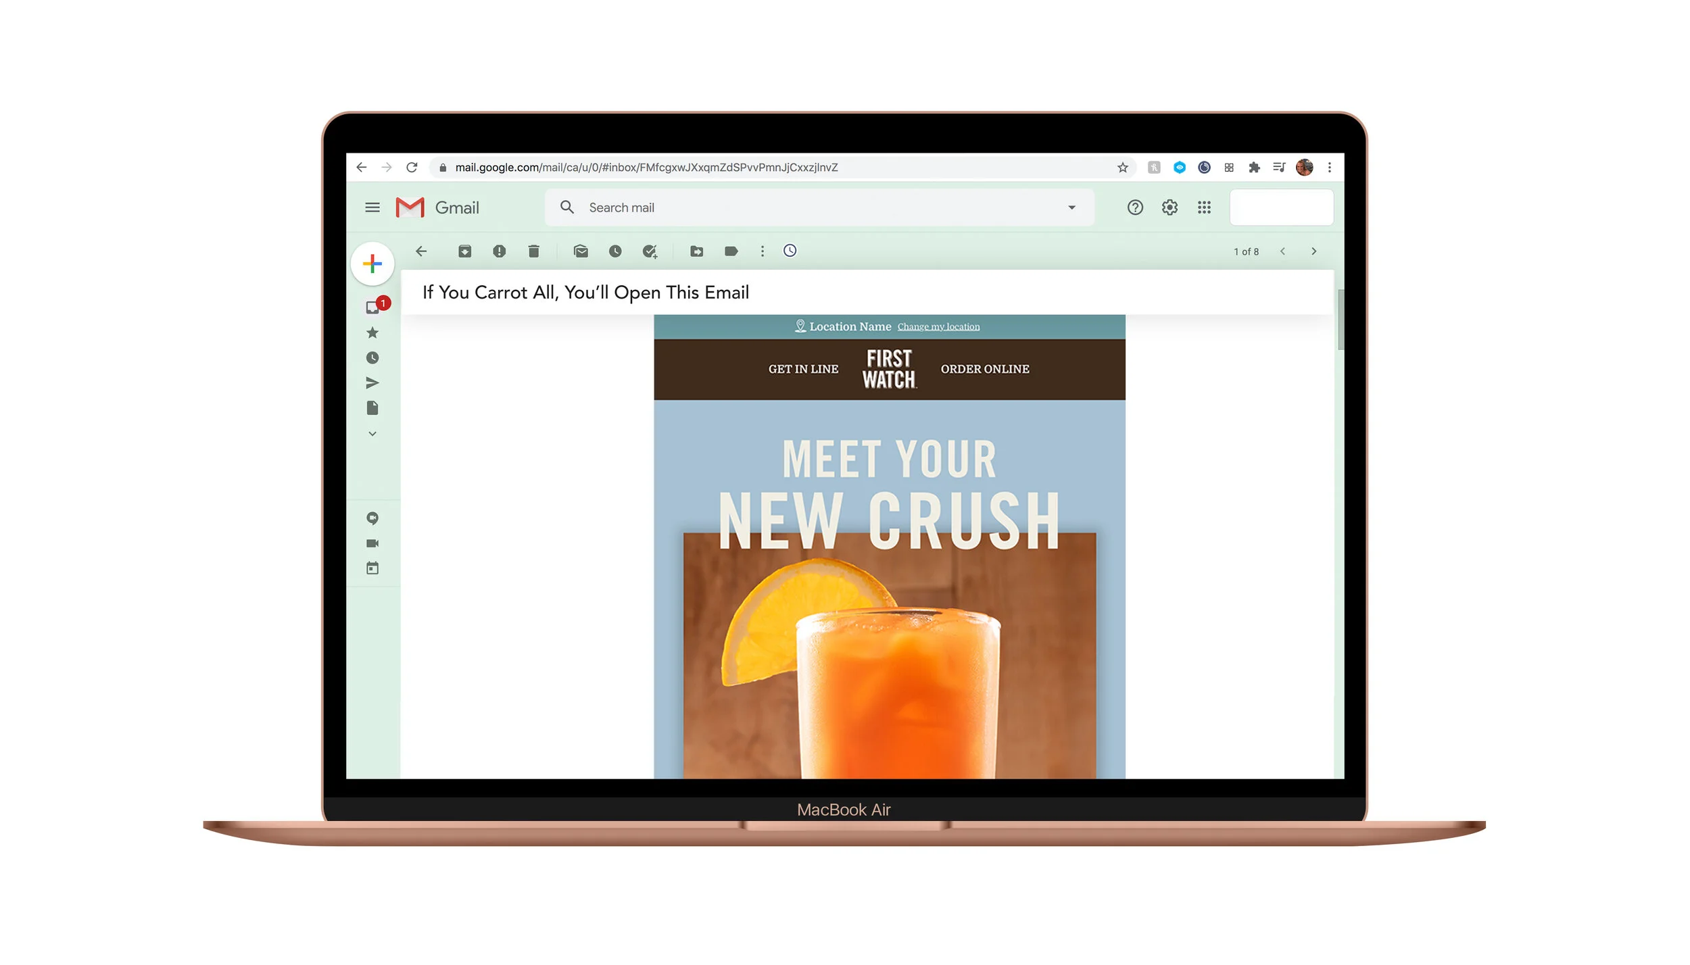Viewport: 1690px width, 965px height.
Task: Open search options dropdown arrow
Action: (x=1071, y=207)
